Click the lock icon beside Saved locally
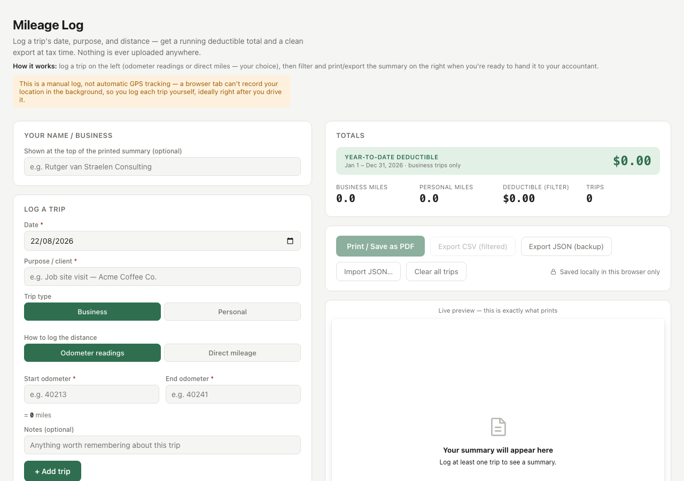This screenshot has width=684, height=481. [554, 272]
